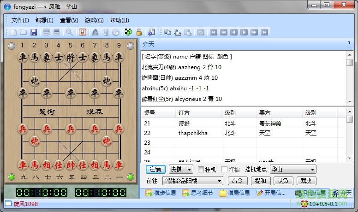Click the gray indicator light beside number 1

(12, 46)
